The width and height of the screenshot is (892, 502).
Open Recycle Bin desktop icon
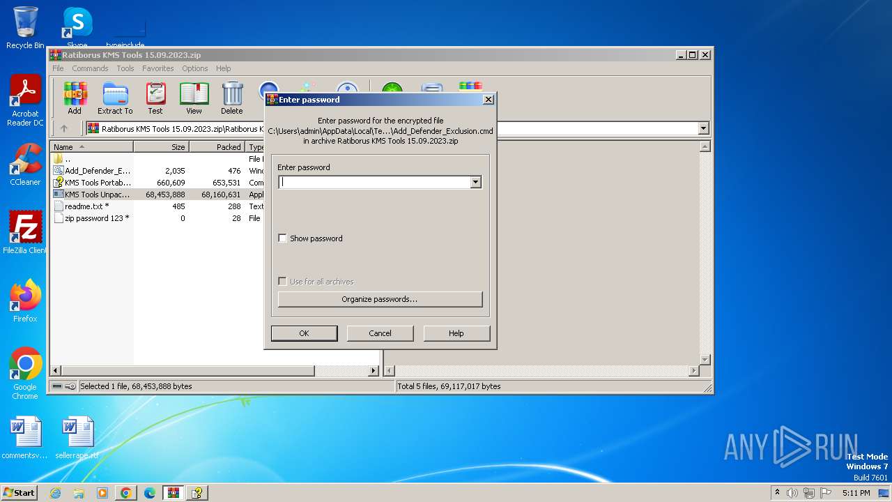pos(25,28)
